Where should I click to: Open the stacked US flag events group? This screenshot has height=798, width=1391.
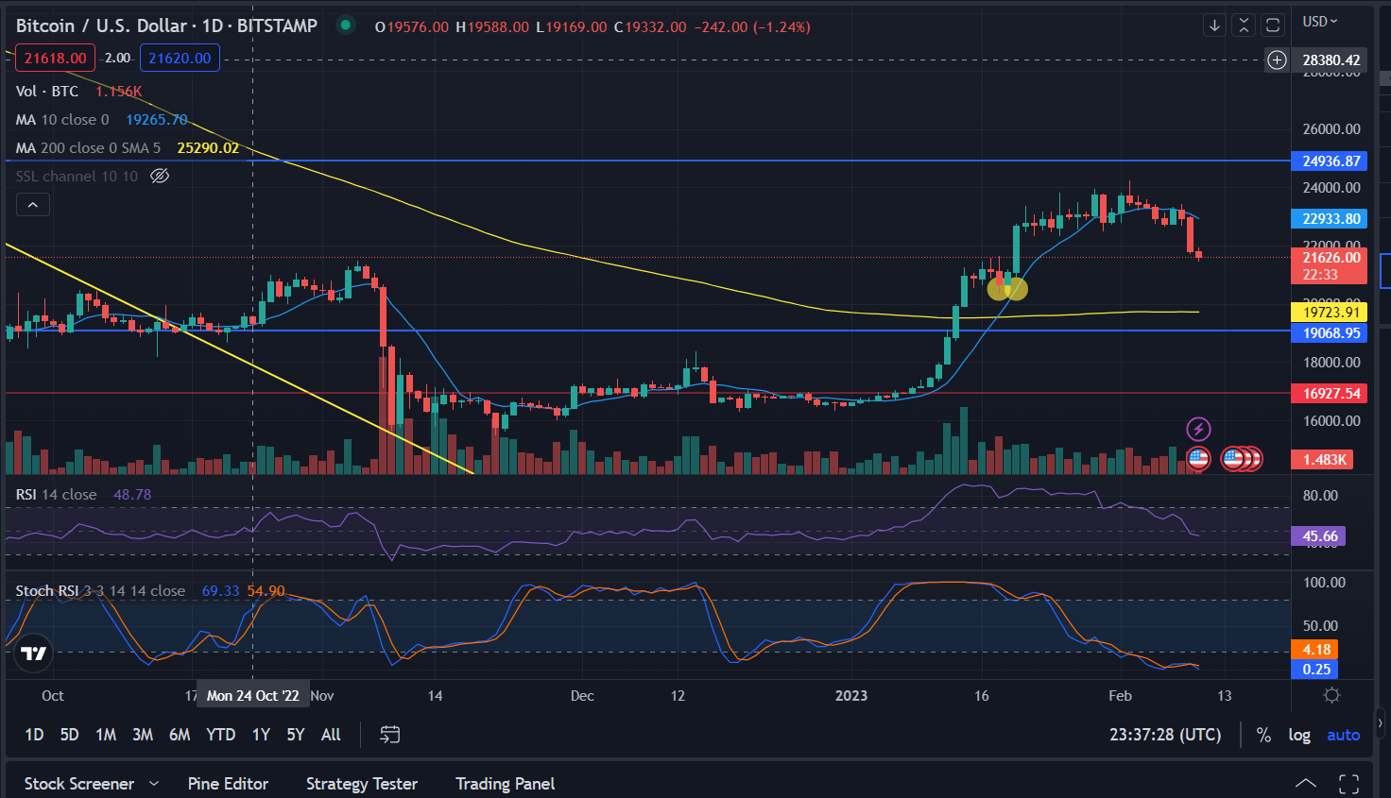[x=1242, y=459]
